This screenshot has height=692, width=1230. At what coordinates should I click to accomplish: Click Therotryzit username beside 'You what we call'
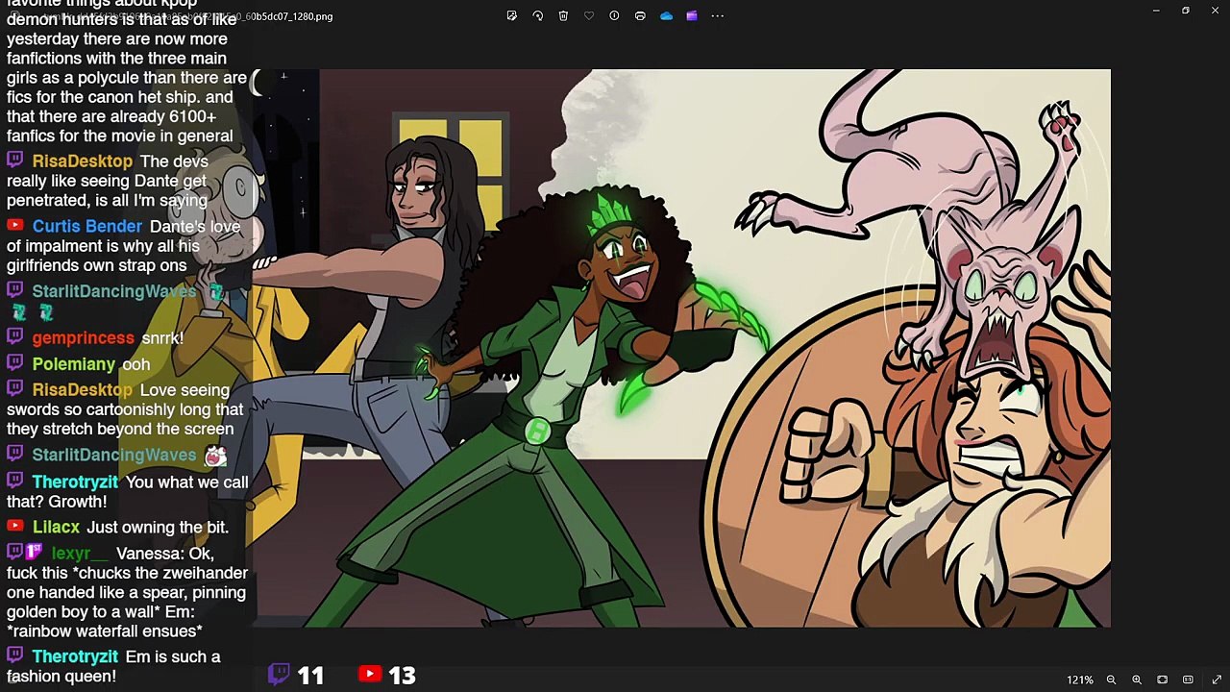click(75, 482)
